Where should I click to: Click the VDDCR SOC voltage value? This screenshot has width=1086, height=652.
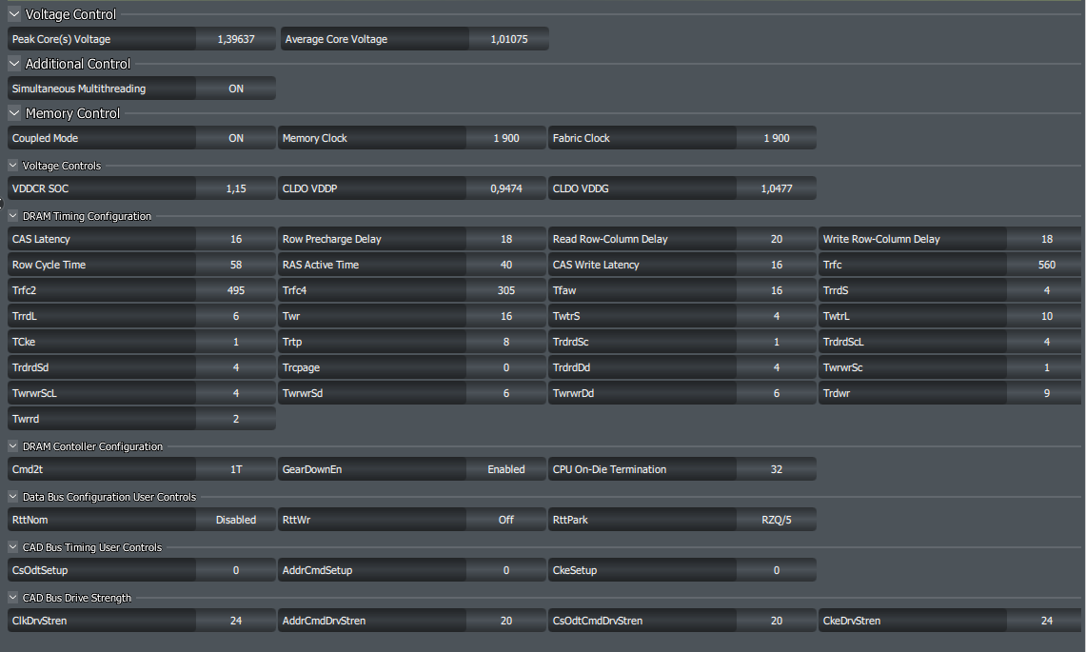point(236,188)
